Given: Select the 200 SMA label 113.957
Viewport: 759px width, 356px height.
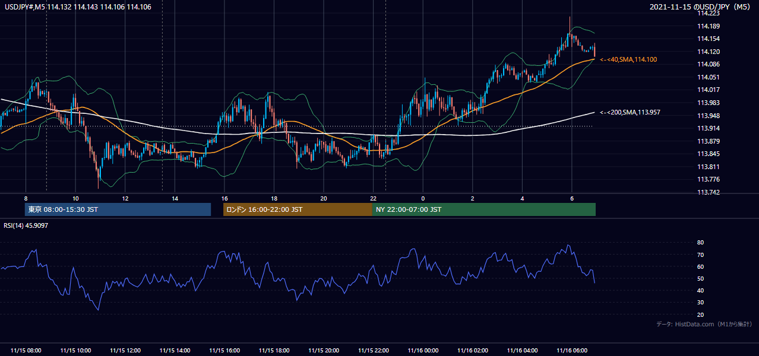Looking at the screenshot, I should click(630, 112).
